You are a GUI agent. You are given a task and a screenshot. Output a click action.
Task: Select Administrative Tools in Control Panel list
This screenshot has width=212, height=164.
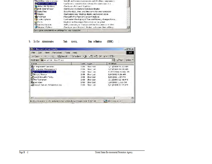pyautogui.click(x=46, y=4)
